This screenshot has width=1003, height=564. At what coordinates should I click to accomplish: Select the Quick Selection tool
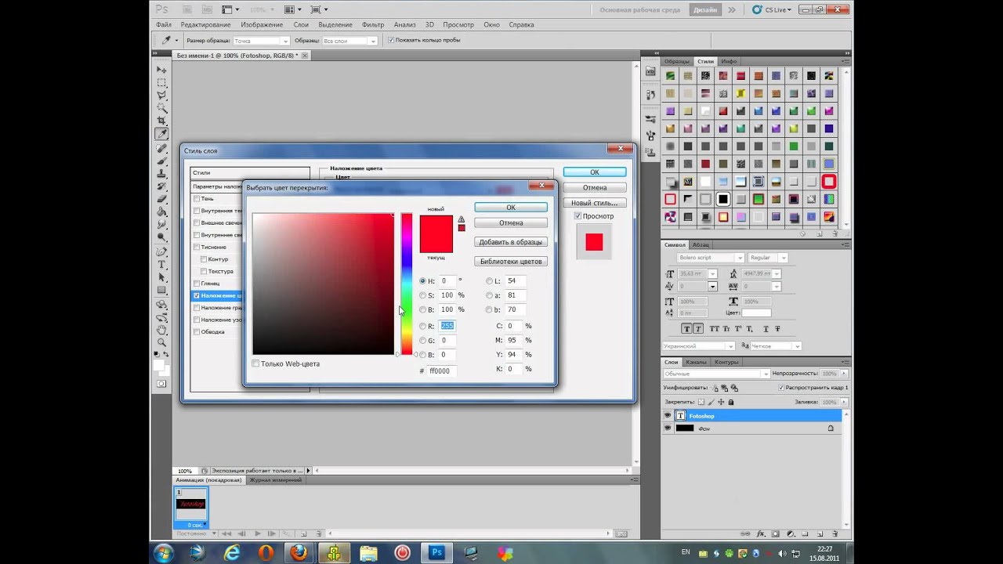pyautogui.click(x=162, y=108)
